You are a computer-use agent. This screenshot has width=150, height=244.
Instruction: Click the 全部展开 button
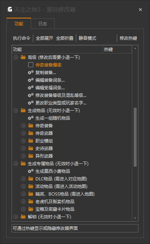(44, 38)
